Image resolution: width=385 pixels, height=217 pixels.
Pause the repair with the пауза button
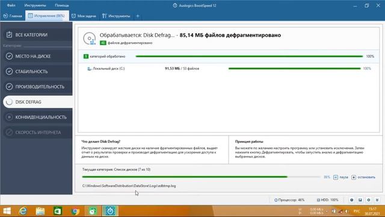[340, 177]
